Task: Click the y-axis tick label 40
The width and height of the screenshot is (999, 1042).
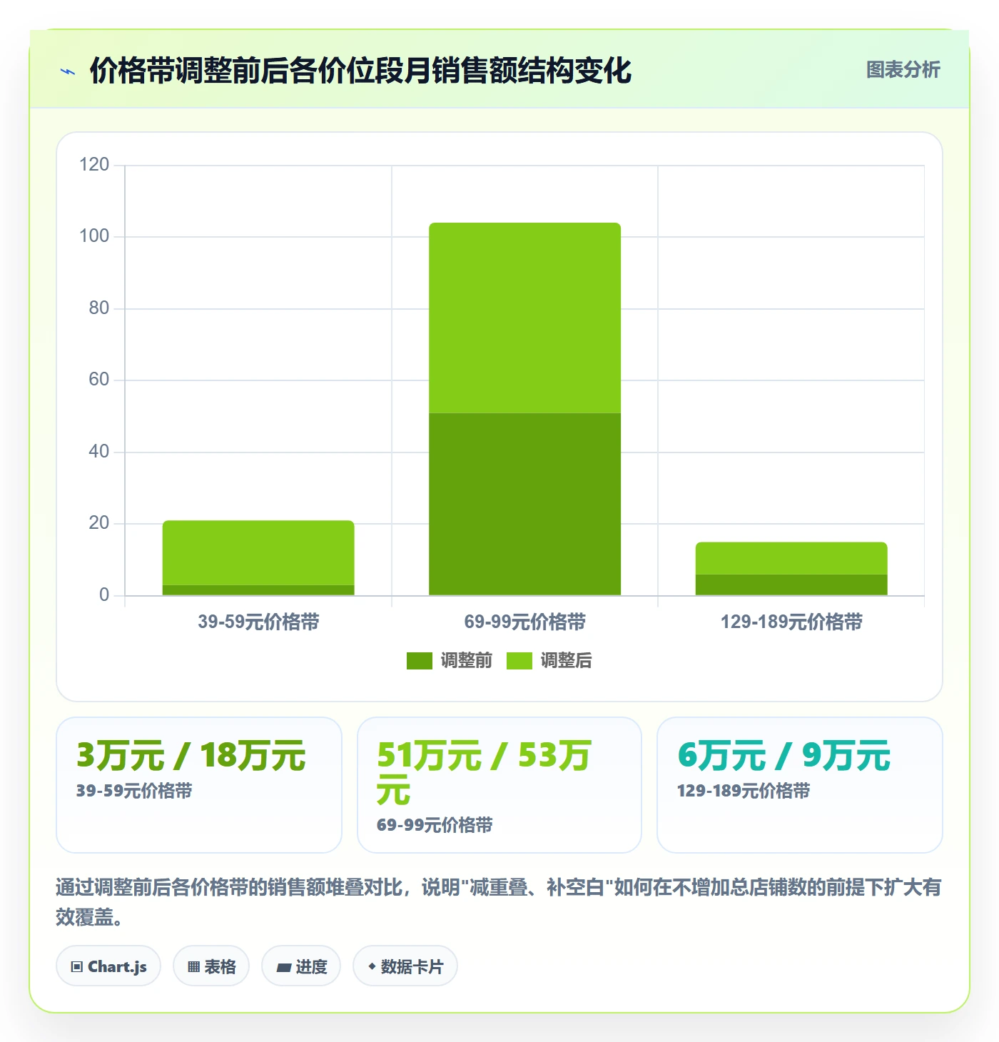Action: [98, 452]
